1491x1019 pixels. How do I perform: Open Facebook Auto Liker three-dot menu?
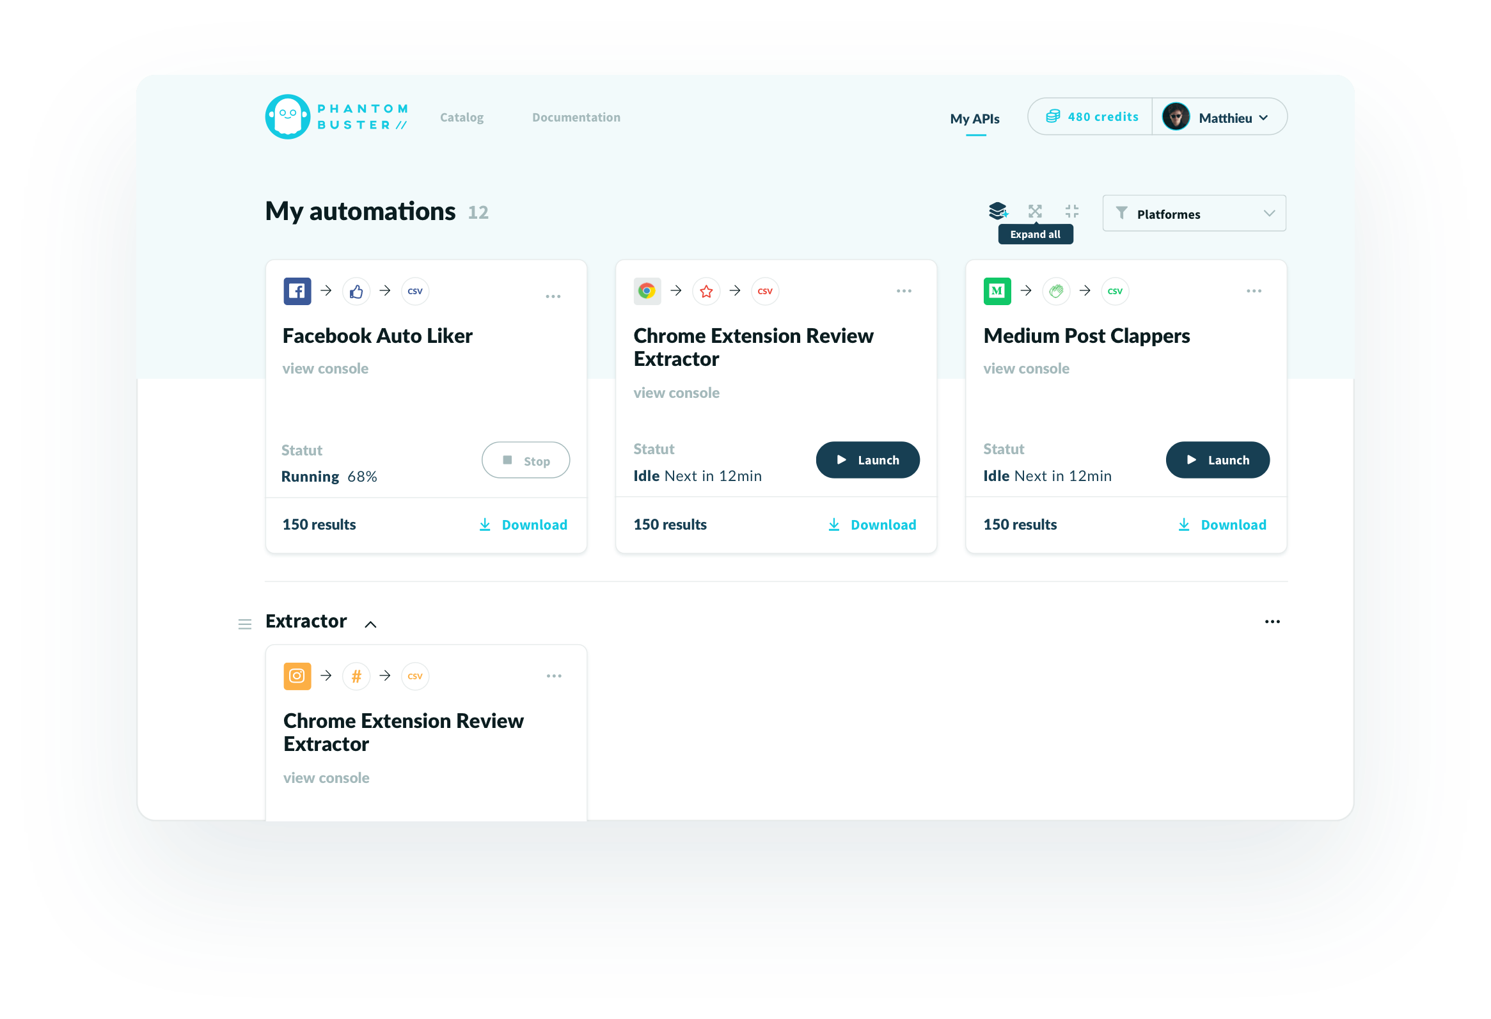553,296
